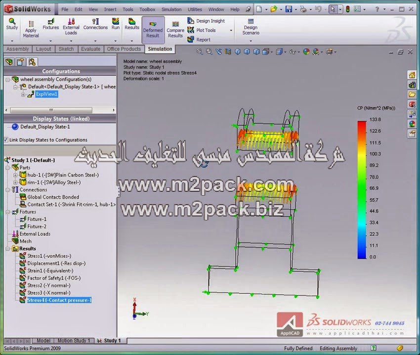Open Connections dropdown arrow
The width and height of the screenshot is (420, 355).
coord(95,41)
